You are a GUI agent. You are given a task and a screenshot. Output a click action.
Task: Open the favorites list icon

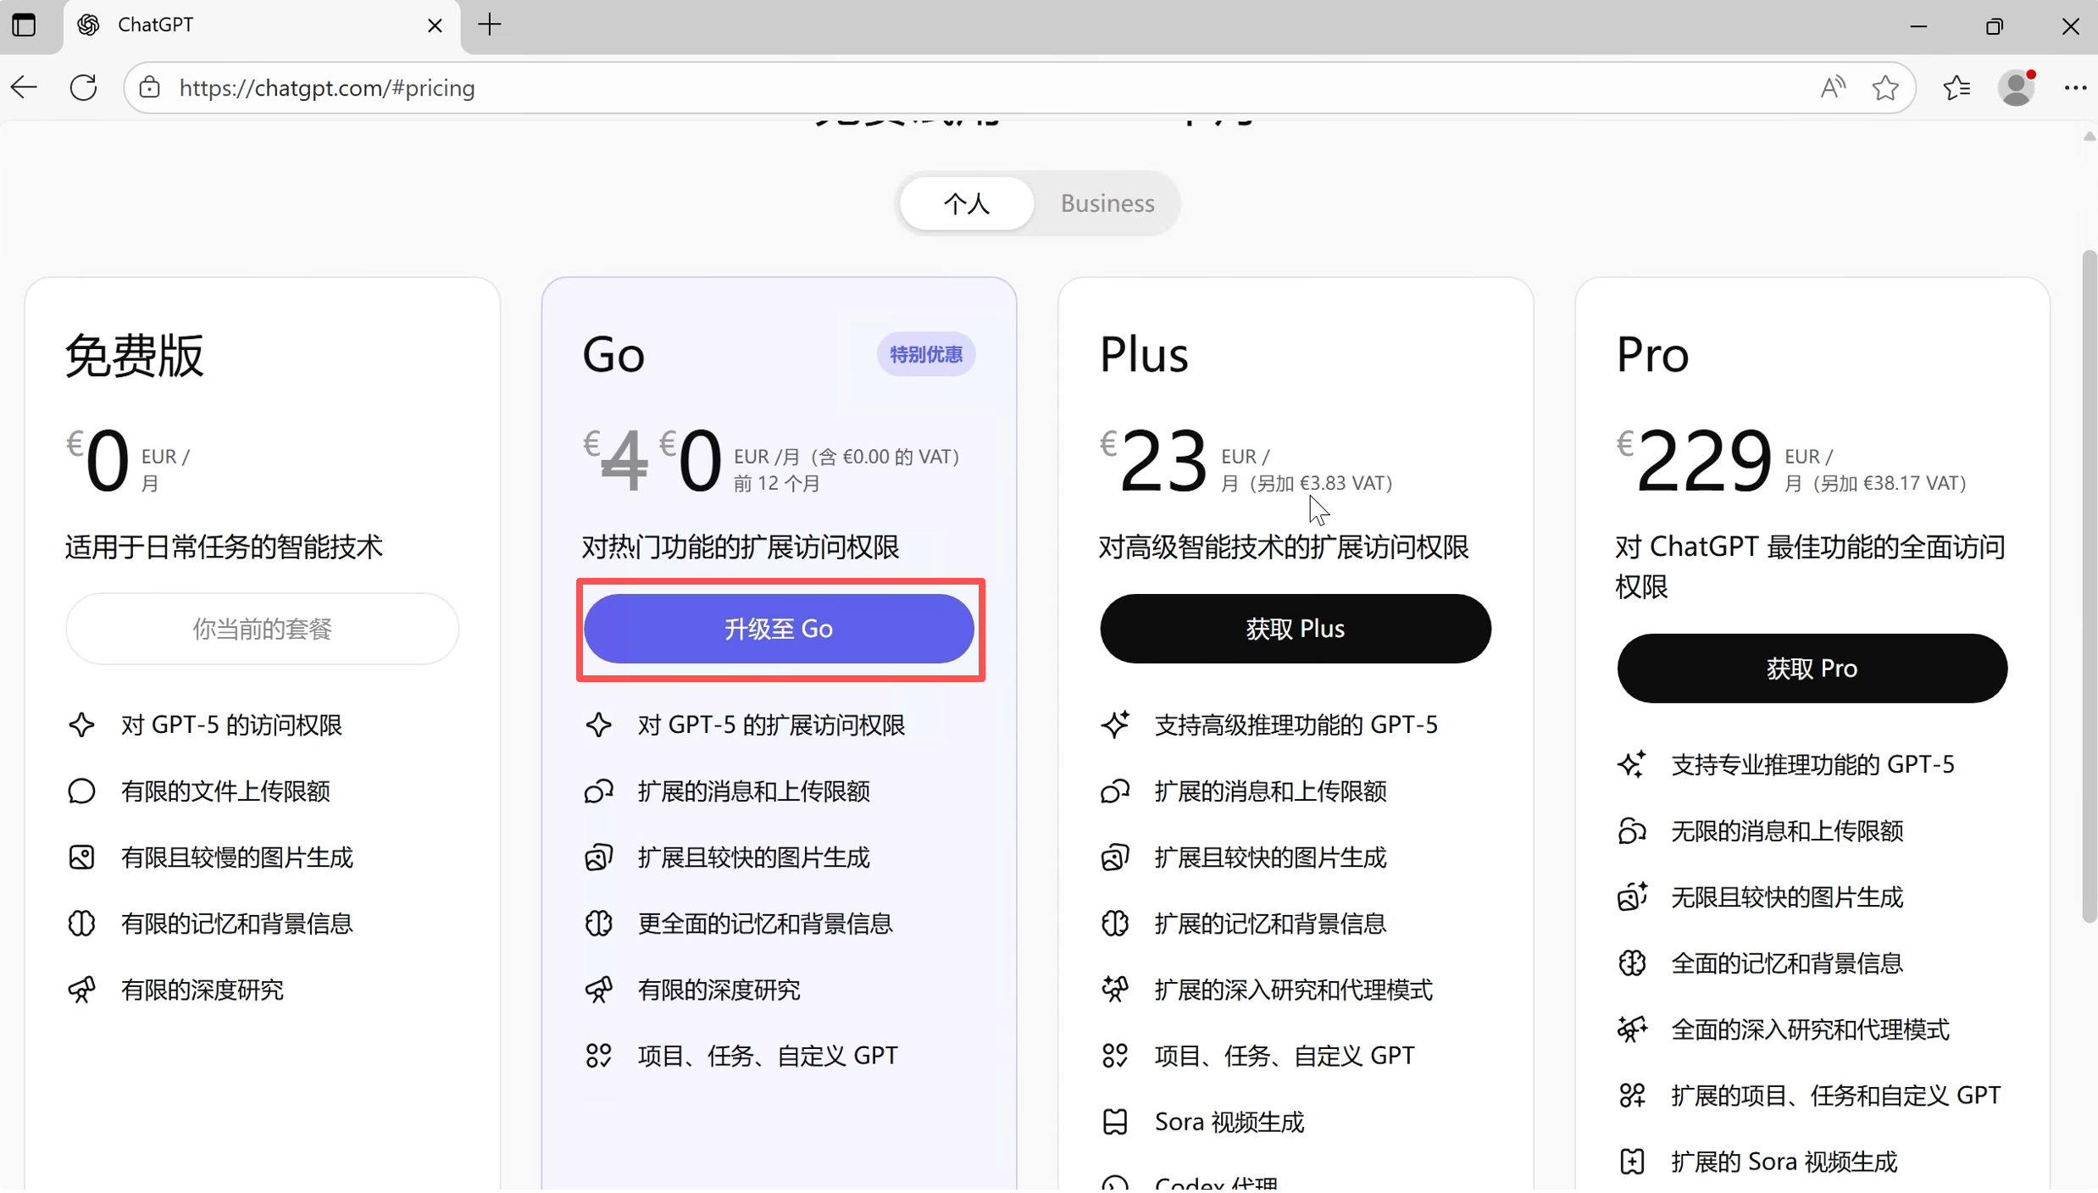point(1956,87)
